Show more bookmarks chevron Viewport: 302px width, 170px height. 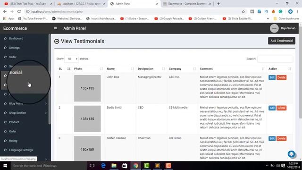click(268, 18)
